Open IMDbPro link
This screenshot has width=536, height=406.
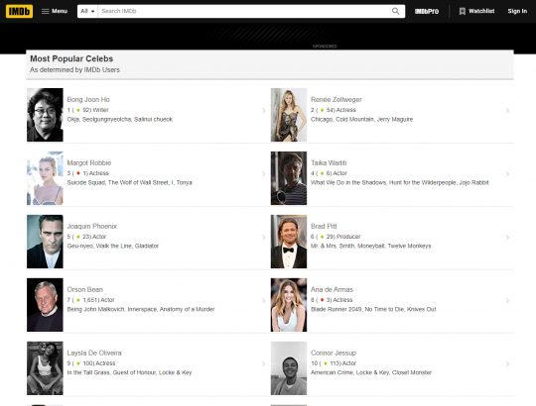point(427,11)
